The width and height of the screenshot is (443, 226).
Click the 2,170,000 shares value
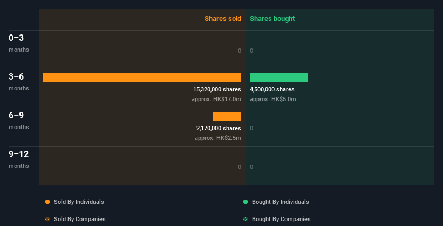click(x=219, y=128)
